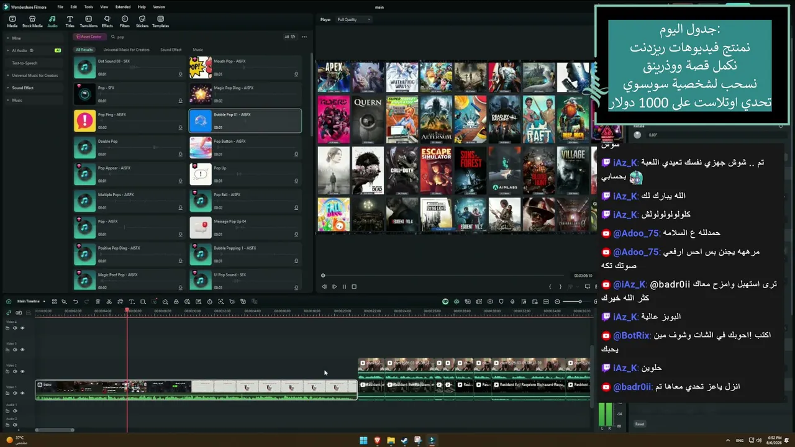Switch to the Titles panel
The width and height of the screenshot is (795, 447).
coord(70,22)
